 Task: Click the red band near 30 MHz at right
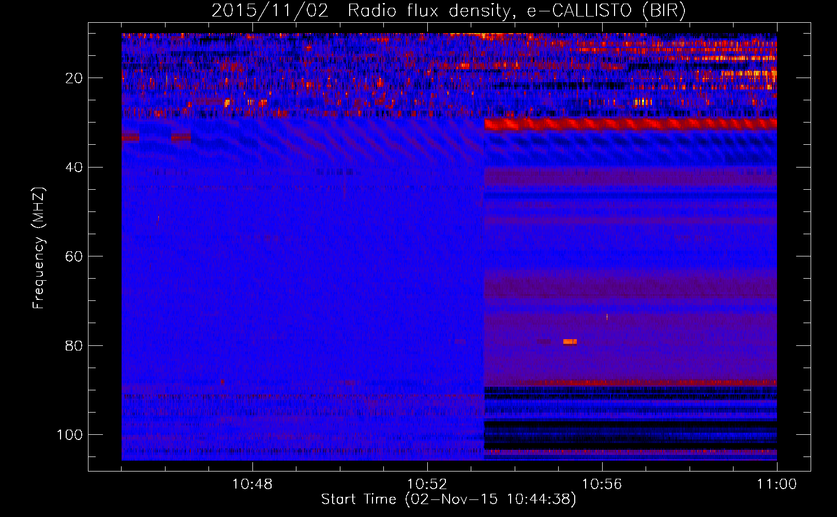coord(631,124)
